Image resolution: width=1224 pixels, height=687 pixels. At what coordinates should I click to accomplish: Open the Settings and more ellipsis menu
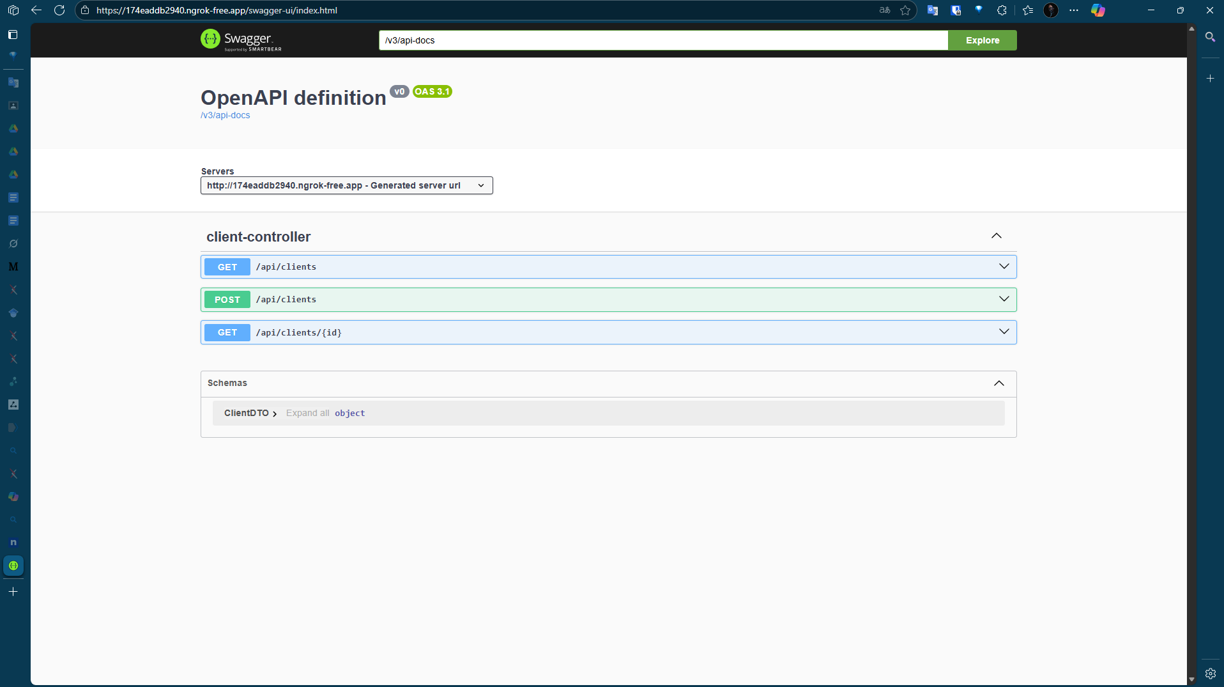coord(1074,10)
